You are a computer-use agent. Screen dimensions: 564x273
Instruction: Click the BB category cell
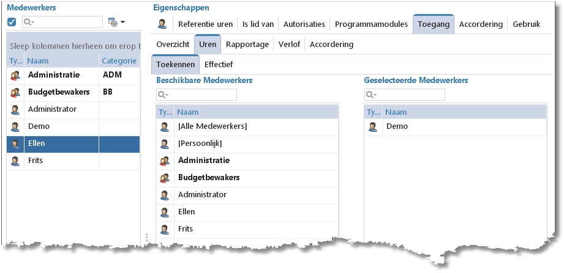click(119, 92)
